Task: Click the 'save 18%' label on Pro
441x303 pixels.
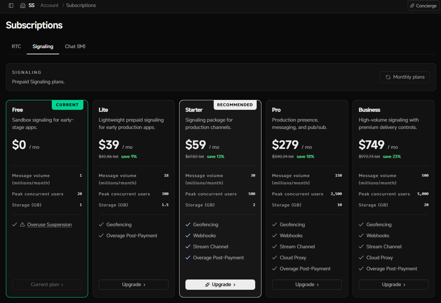Action: tap(306, 156)
